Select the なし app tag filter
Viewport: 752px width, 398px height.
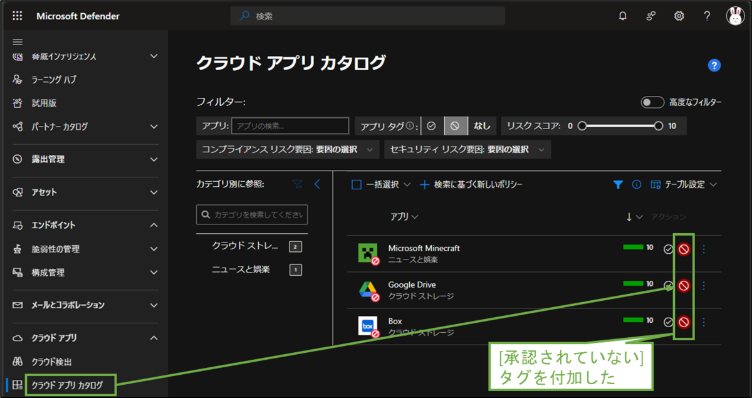point(481,126)
